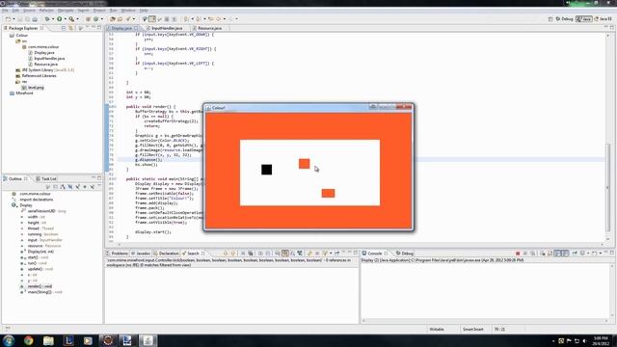Image resolution: width=617 pixels, height=347 pixels.
Task: Switch to the Debug perspective button
Action: click(564, 19)
